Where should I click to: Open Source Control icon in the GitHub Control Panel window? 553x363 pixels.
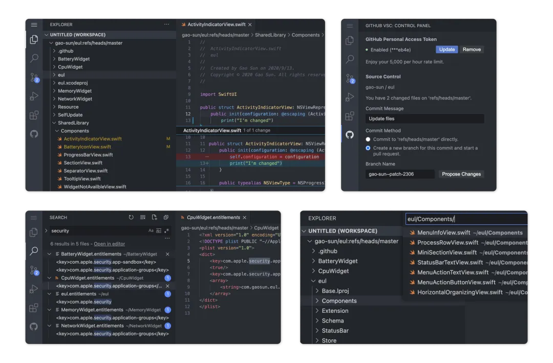tap(350, 78)
